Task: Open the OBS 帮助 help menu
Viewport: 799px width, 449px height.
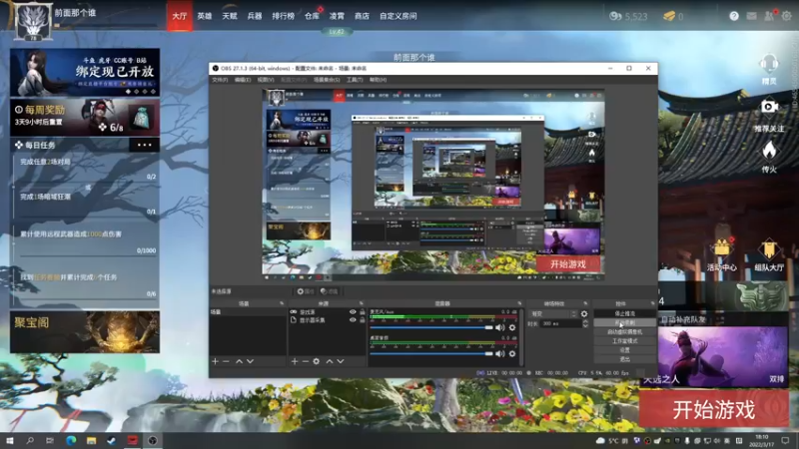Action: click(379, 80)
